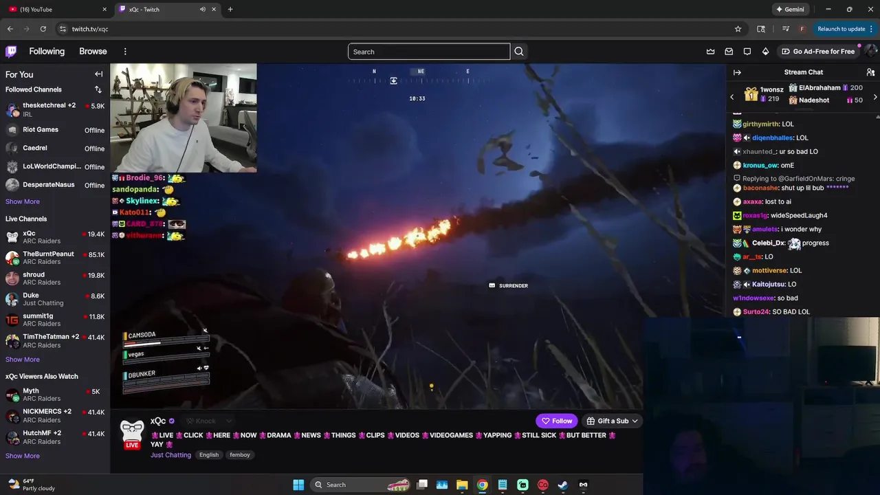The width and height of the screenshot is (880, 495).
Task: Open LoLWorldChampi... channel in sidebar
Action: pos(55,167)
